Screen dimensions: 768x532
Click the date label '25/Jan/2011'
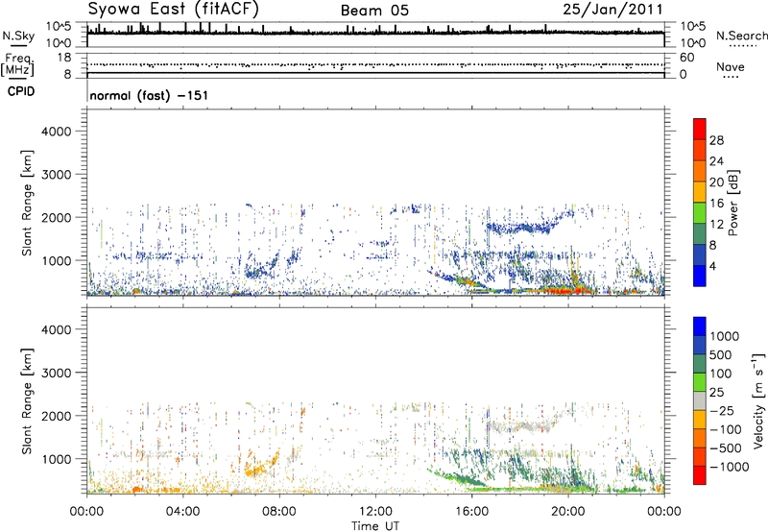click(x=612, y=10)
